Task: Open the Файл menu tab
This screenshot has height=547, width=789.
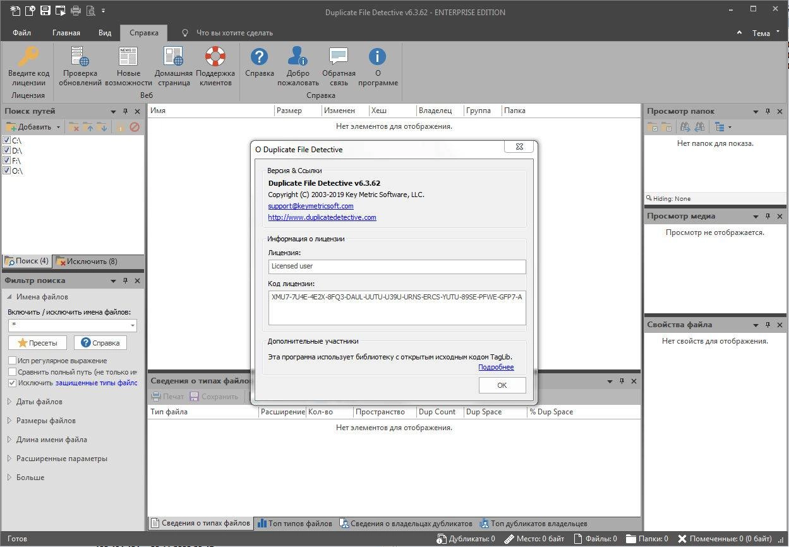Action: click(x=22, y=33)
